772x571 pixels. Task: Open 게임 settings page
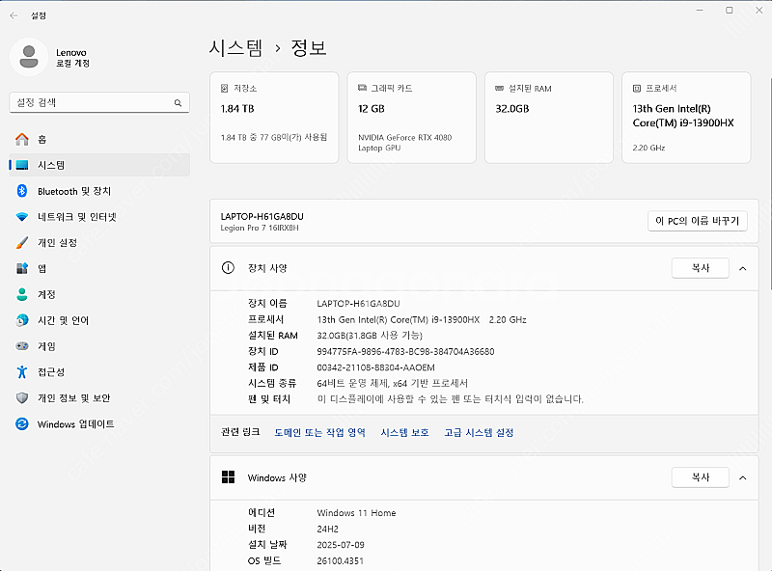coord(99,346)
